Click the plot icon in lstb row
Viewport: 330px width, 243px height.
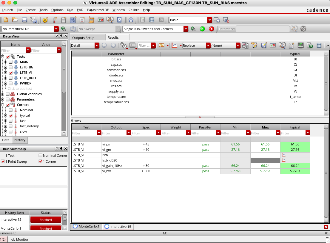284,155
